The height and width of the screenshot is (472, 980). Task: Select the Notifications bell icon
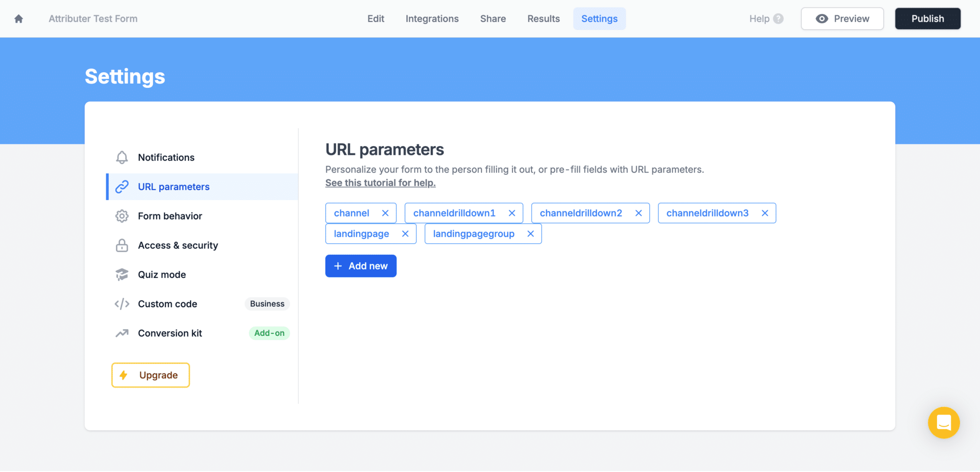(122, 157)
